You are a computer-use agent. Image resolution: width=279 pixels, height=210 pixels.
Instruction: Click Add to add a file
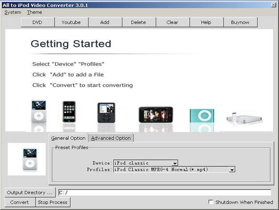coord(105,22)
